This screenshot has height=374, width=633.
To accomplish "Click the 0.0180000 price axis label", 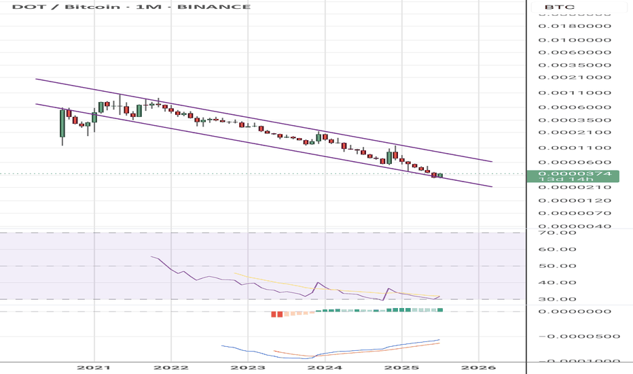I will point(575,27).
